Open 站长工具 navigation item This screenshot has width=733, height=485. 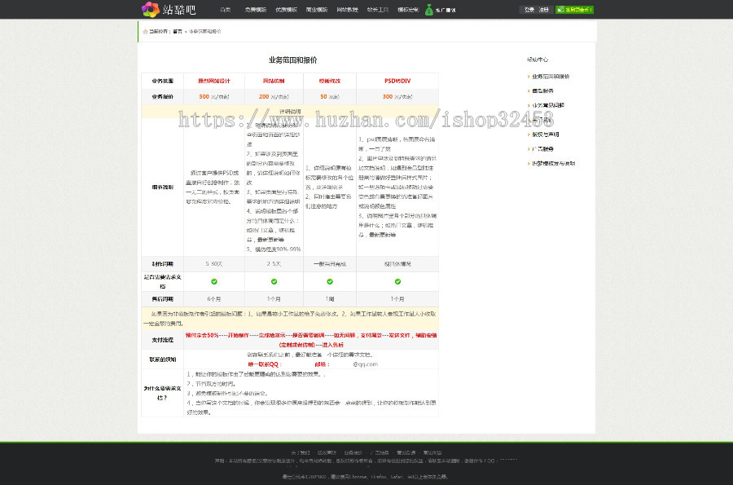[x=378, y=10]
